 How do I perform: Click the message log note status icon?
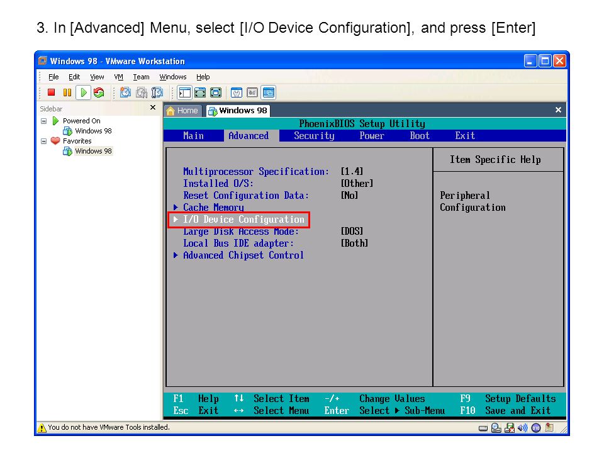pos(549,428)
